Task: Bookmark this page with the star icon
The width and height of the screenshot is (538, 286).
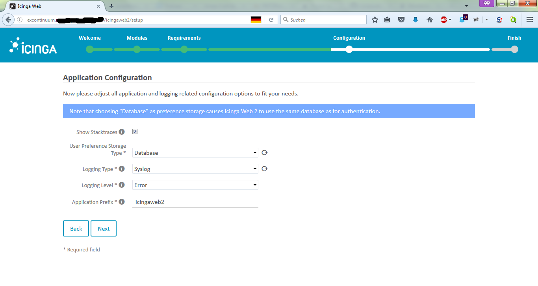Action: [375, 20]
